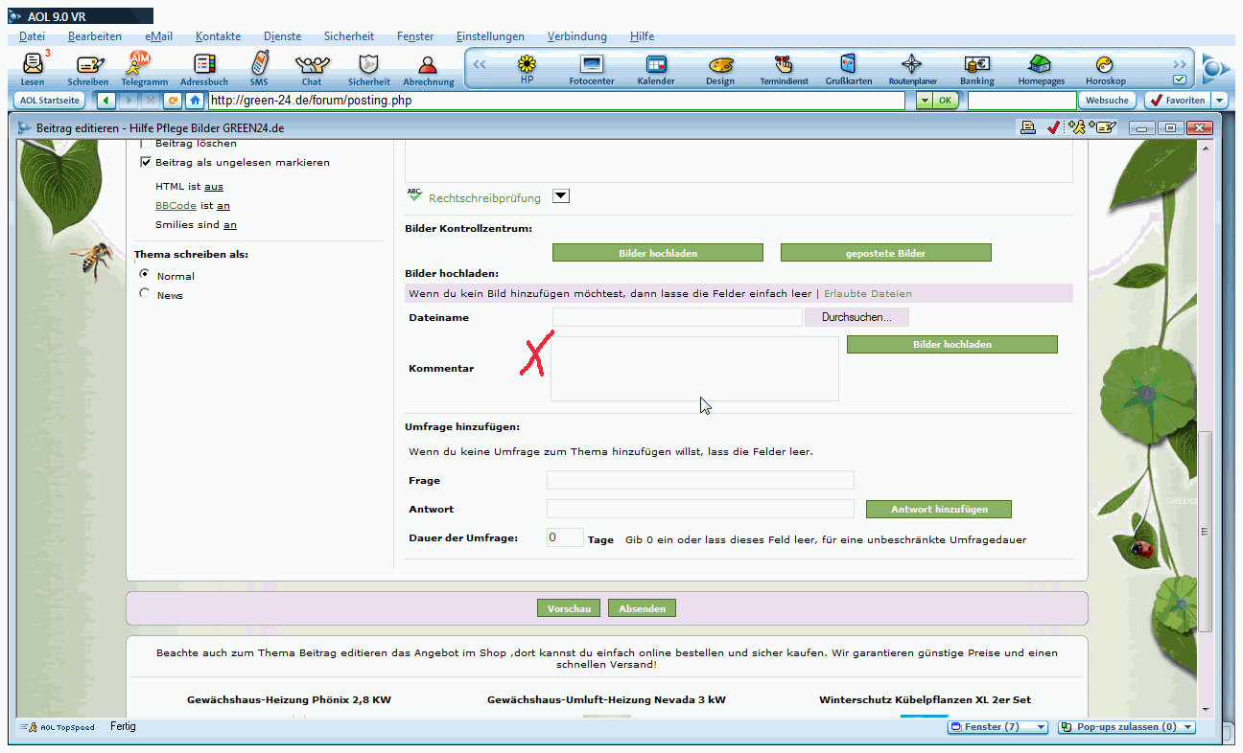Screen dimensions: 1243x753
Task: Open the Kontakte menu
Action: (218, 36)
